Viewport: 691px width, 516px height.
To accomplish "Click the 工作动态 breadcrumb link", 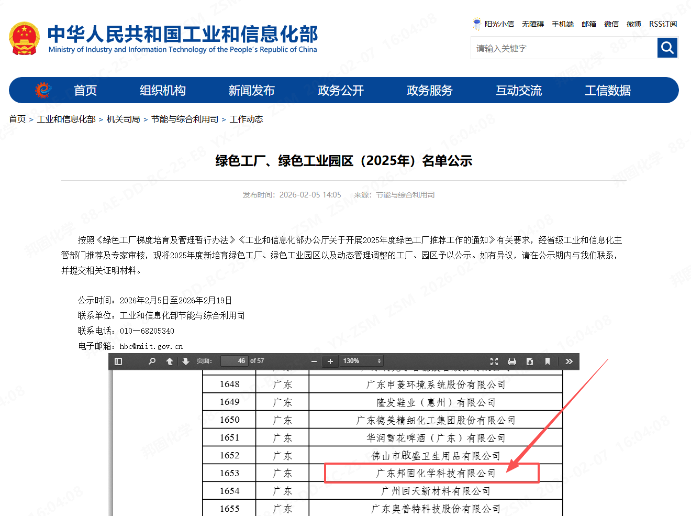I will click(247, 119).
